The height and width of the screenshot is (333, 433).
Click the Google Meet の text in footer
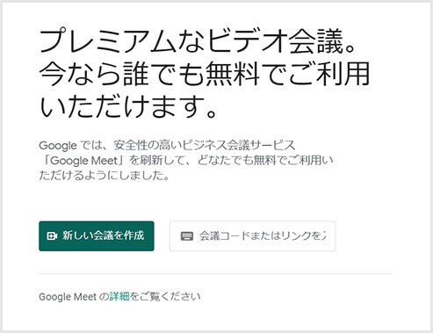74,296
